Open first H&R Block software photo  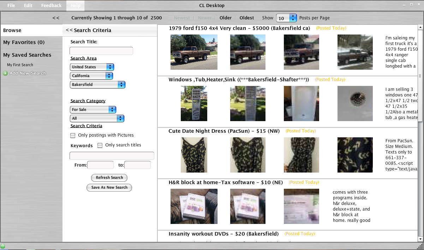coord(194,206)
